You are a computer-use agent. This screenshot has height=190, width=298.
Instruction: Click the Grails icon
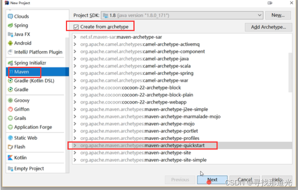[x=10, y=118]
